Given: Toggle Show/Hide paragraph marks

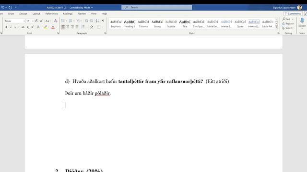Looking at the screenshot, I should point(103,21).
